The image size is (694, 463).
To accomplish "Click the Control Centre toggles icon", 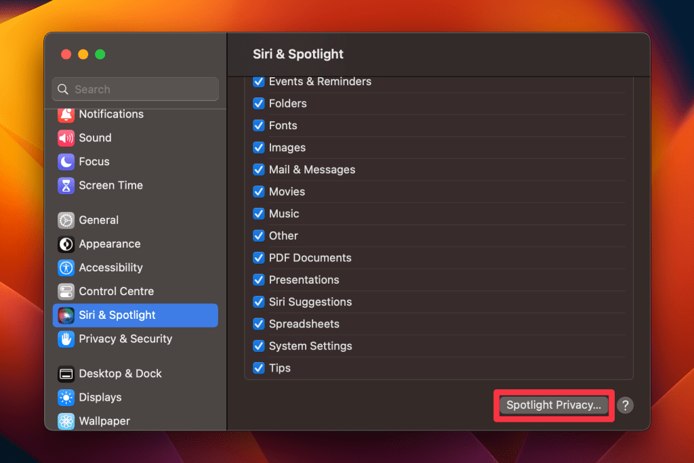I will point(66,291).
